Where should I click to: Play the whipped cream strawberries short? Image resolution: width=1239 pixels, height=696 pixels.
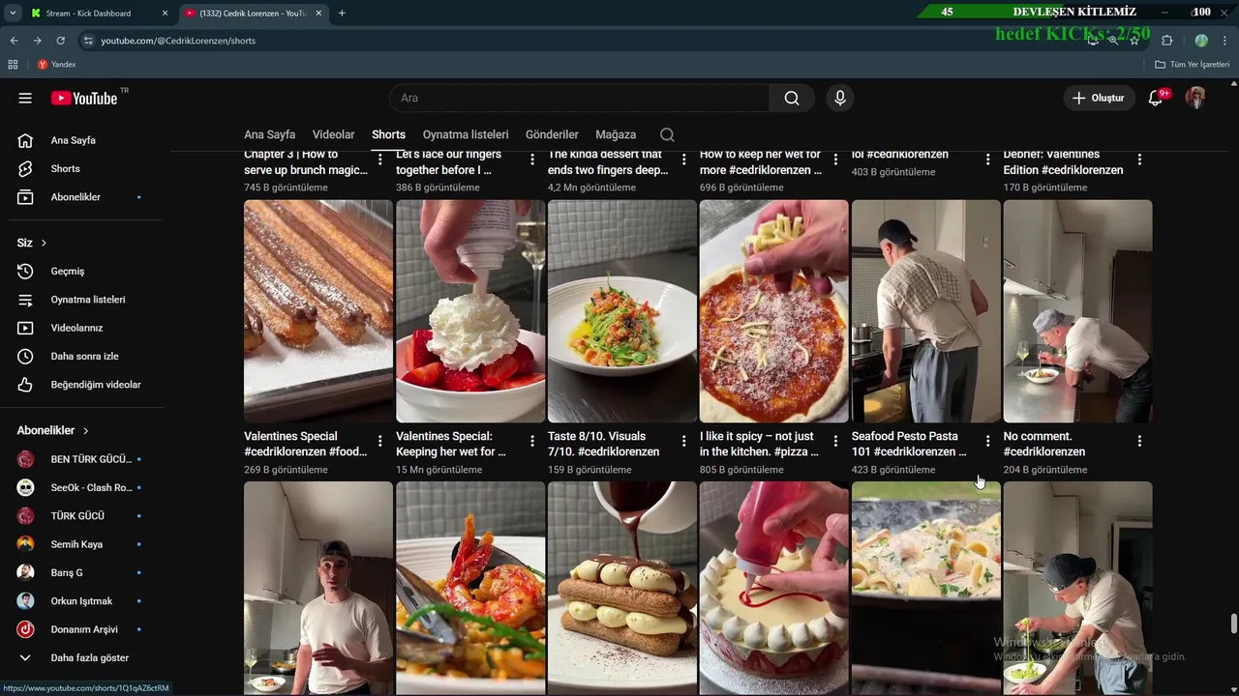(470, 311)
